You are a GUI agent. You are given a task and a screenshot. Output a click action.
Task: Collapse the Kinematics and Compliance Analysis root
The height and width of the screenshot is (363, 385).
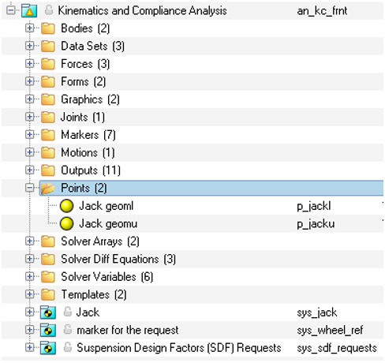pyautogui.click(x=11, y=10)
